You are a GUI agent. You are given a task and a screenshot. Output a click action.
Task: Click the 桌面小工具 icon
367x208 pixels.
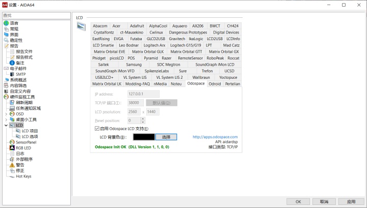click(12, 120)
